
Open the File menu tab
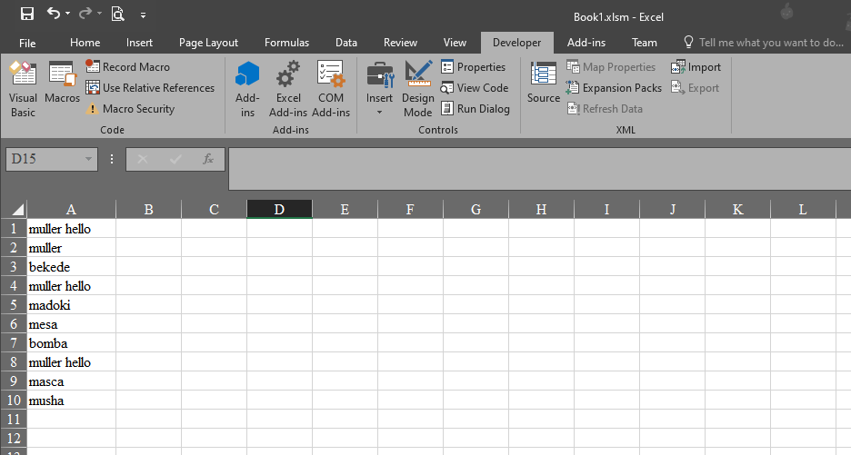27,43
